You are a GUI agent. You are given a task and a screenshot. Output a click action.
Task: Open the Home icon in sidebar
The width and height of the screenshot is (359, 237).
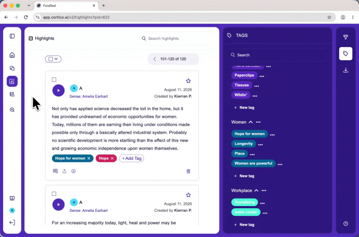click(x=12, y=55)
